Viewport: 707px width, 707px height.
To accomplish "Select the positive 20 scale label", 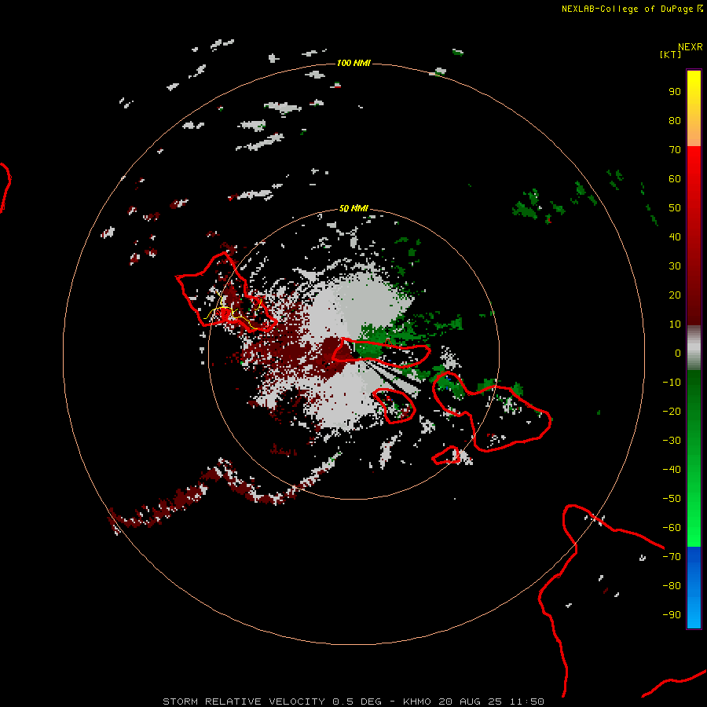I will [x=675, y=295].
